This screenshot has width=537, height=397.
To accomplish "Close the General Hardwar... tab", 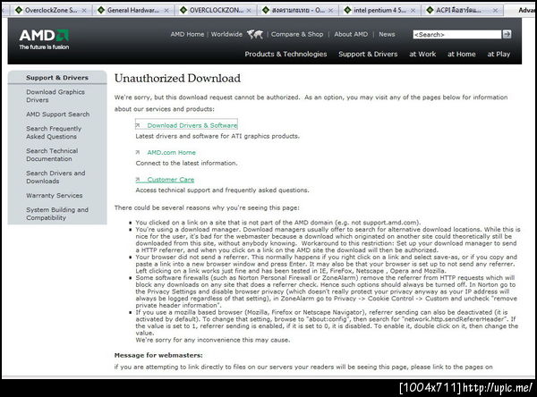I will (166, 11).
